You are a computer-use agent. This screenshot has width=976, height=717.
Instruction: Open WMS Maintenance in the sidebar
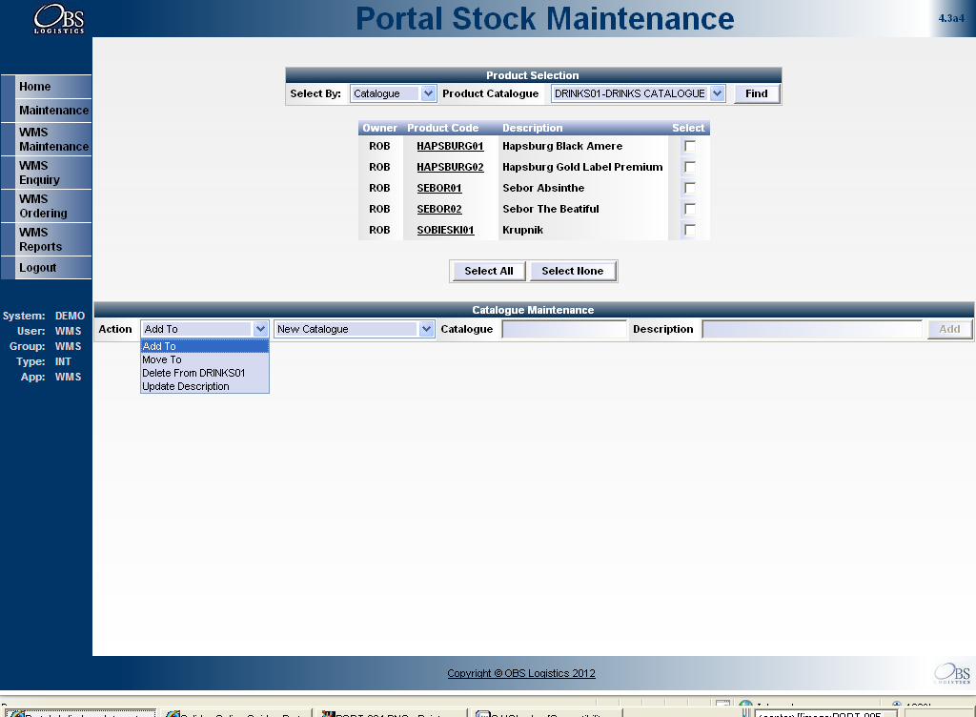coord(46,139)
